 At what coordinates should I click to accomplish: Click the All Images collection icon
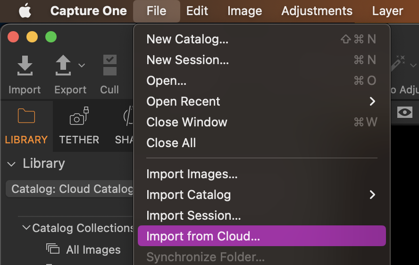(53, 248)
